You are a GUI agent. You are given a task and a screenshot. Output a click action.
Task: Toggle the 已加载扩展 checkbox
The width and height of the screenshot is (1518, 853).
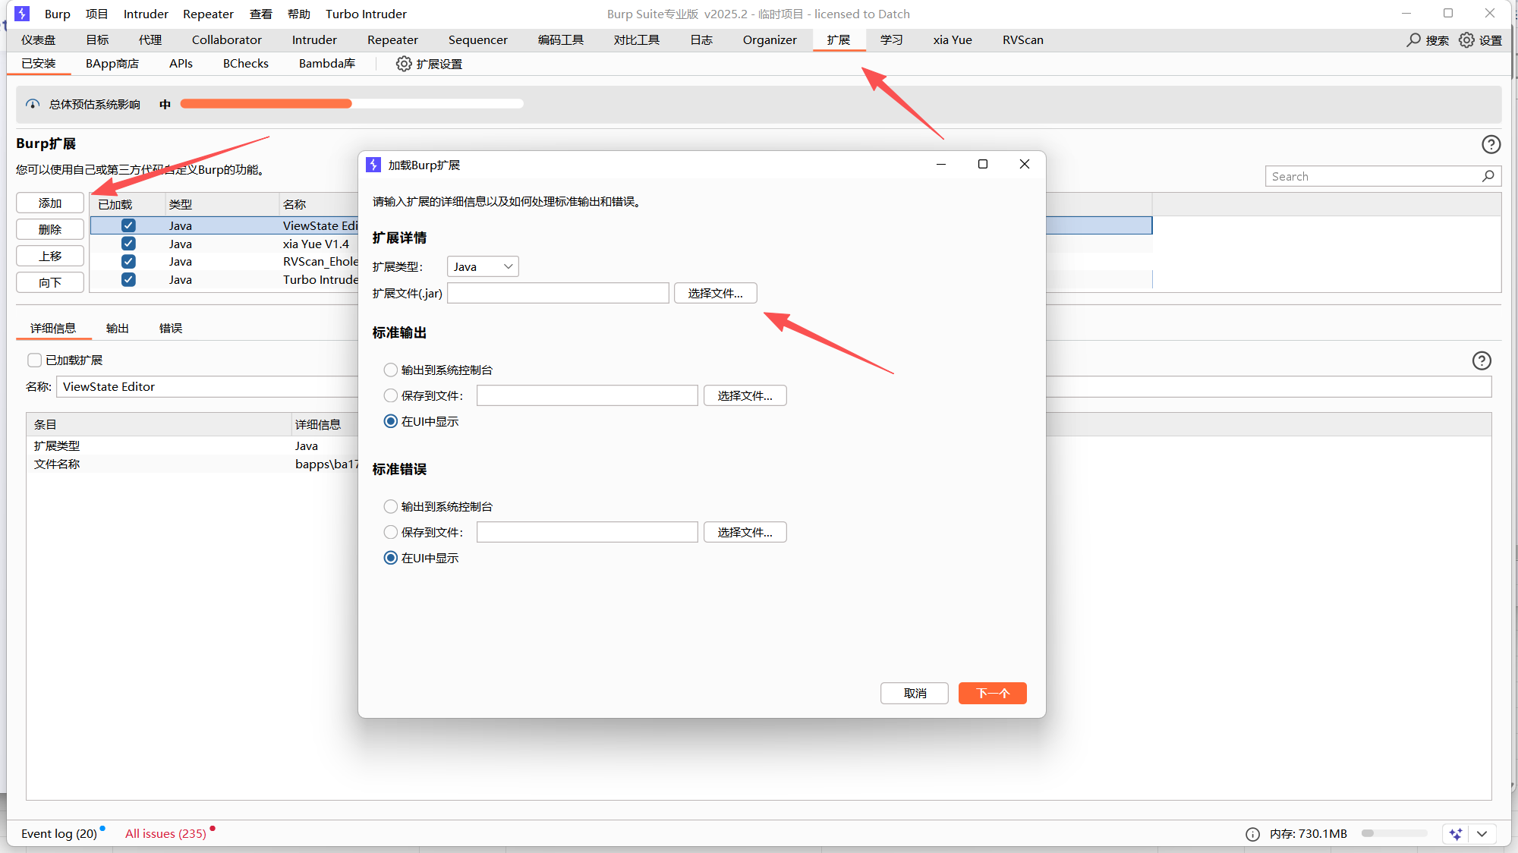pyautogui.click(x=35, y=360)
